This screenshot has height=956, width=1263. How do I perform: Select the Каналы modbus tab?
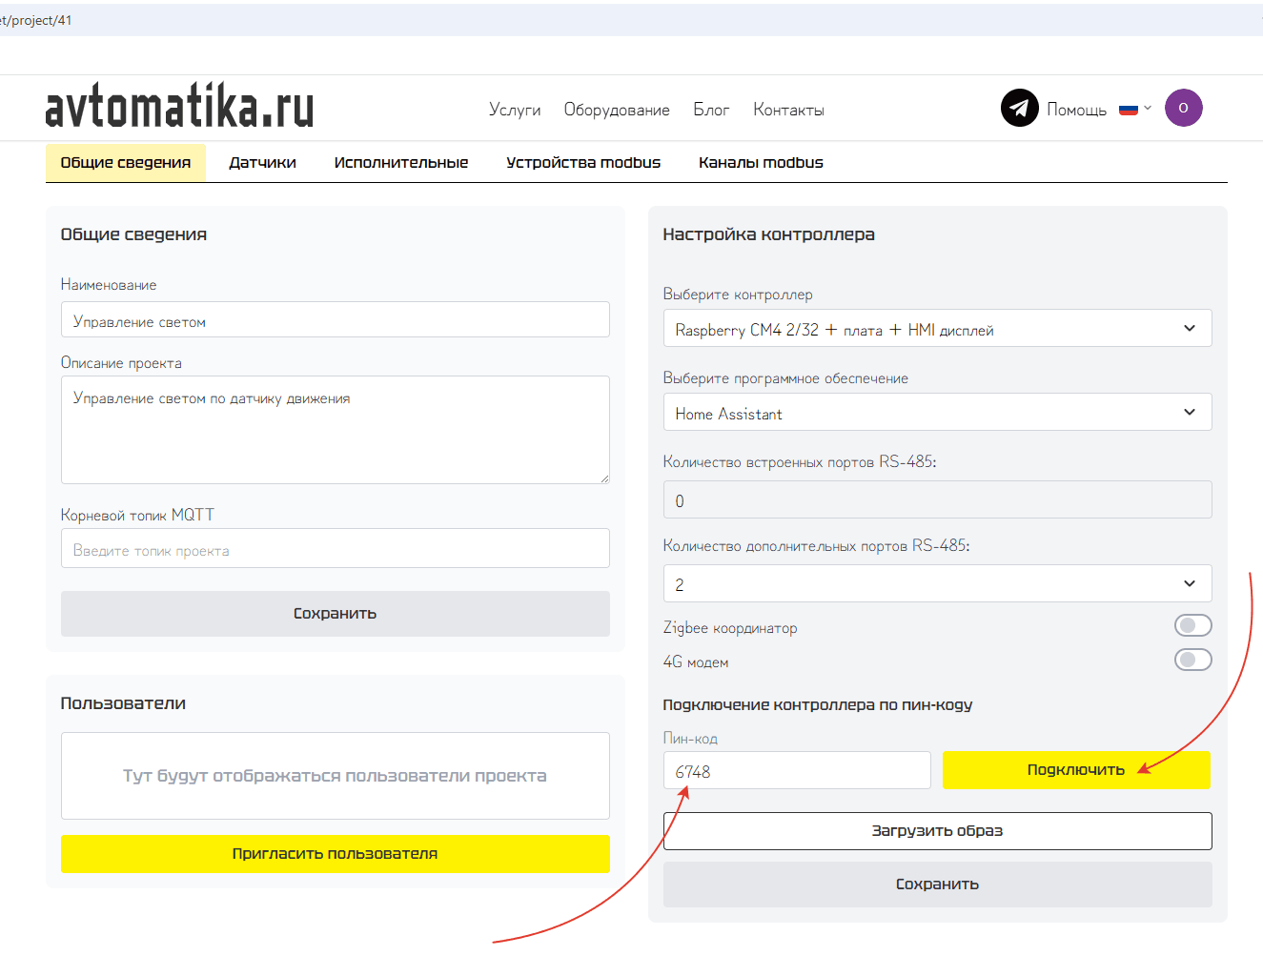[760, 163]
